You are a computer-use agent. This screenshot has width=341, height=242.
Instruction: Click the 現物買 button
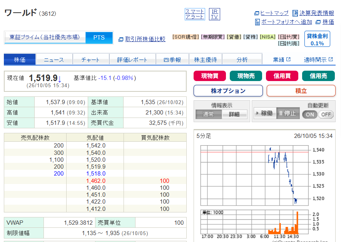click(210, 76)
